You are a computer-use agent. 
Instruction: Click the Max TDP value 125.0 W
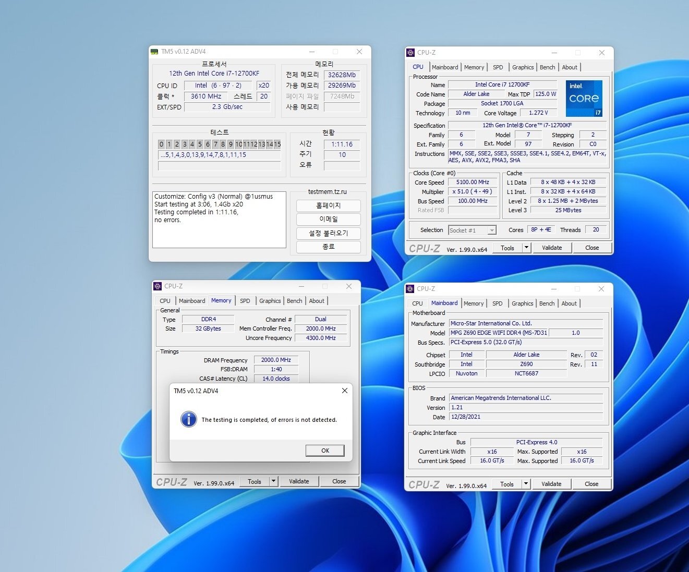546,94
